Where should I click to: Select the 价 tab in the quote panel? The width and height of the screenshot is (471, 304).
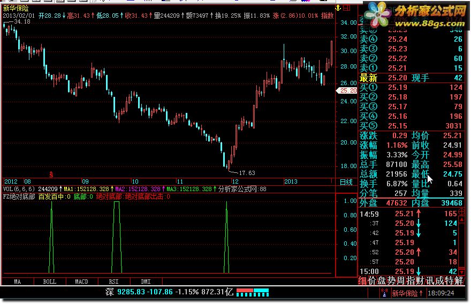tap(372, 280)
